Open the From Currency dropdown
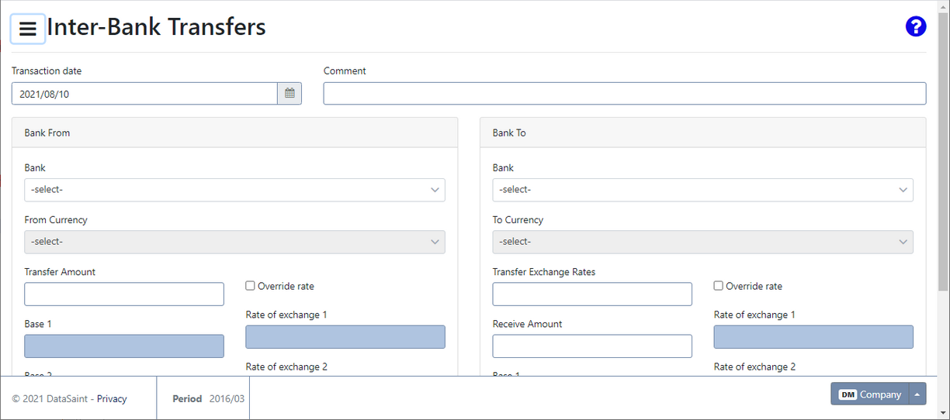 (x=234, y=242)
